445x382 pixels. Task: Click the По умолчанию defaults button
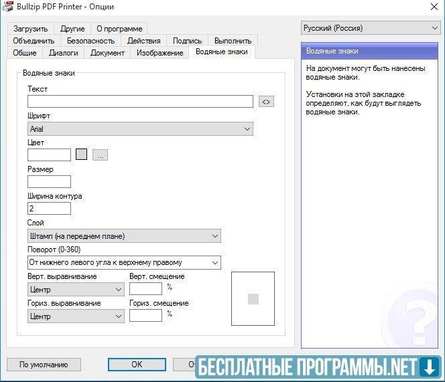(44, 365)
